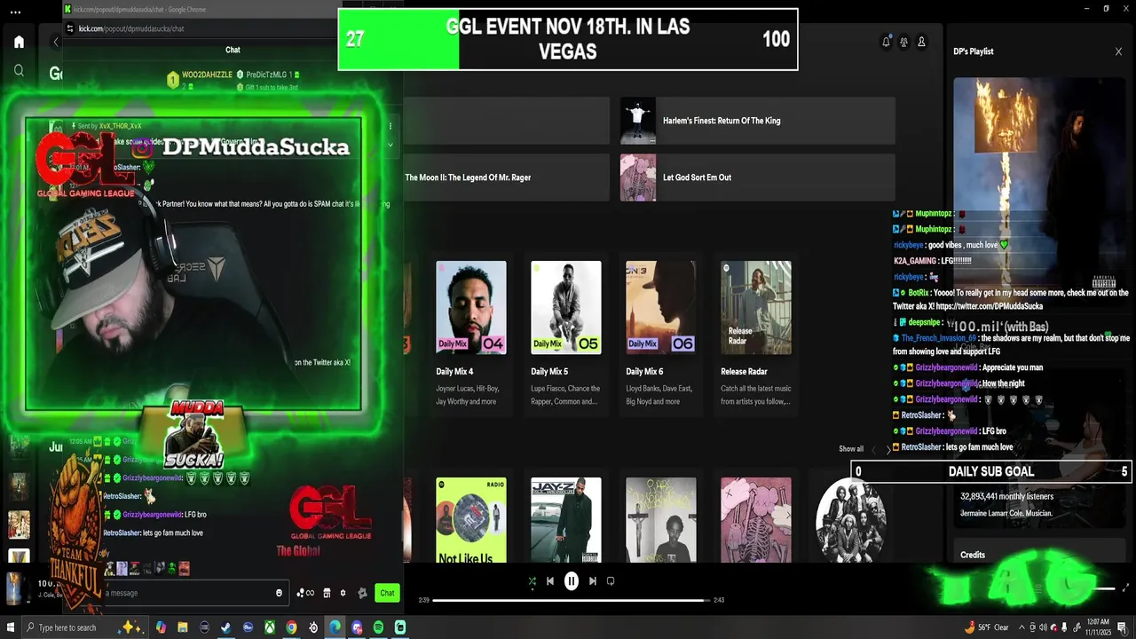The height and width of the screenshot is (639, 1136).
Task: Open the 56°F Clear weather widget
Action: (987, 627)
